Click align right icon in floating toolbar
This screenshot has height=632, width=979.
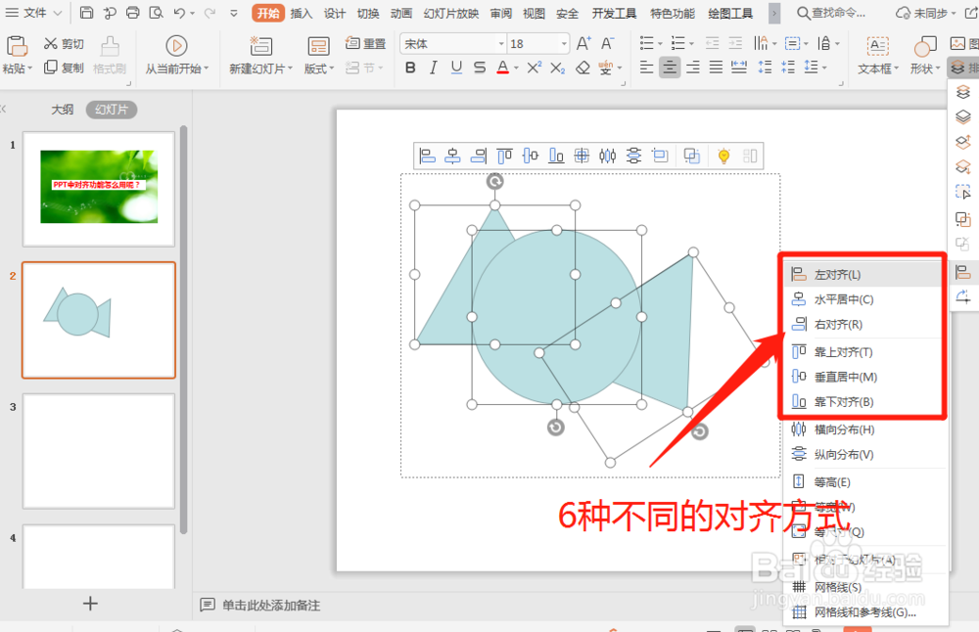pyautogui.click(x=479, y=156)
